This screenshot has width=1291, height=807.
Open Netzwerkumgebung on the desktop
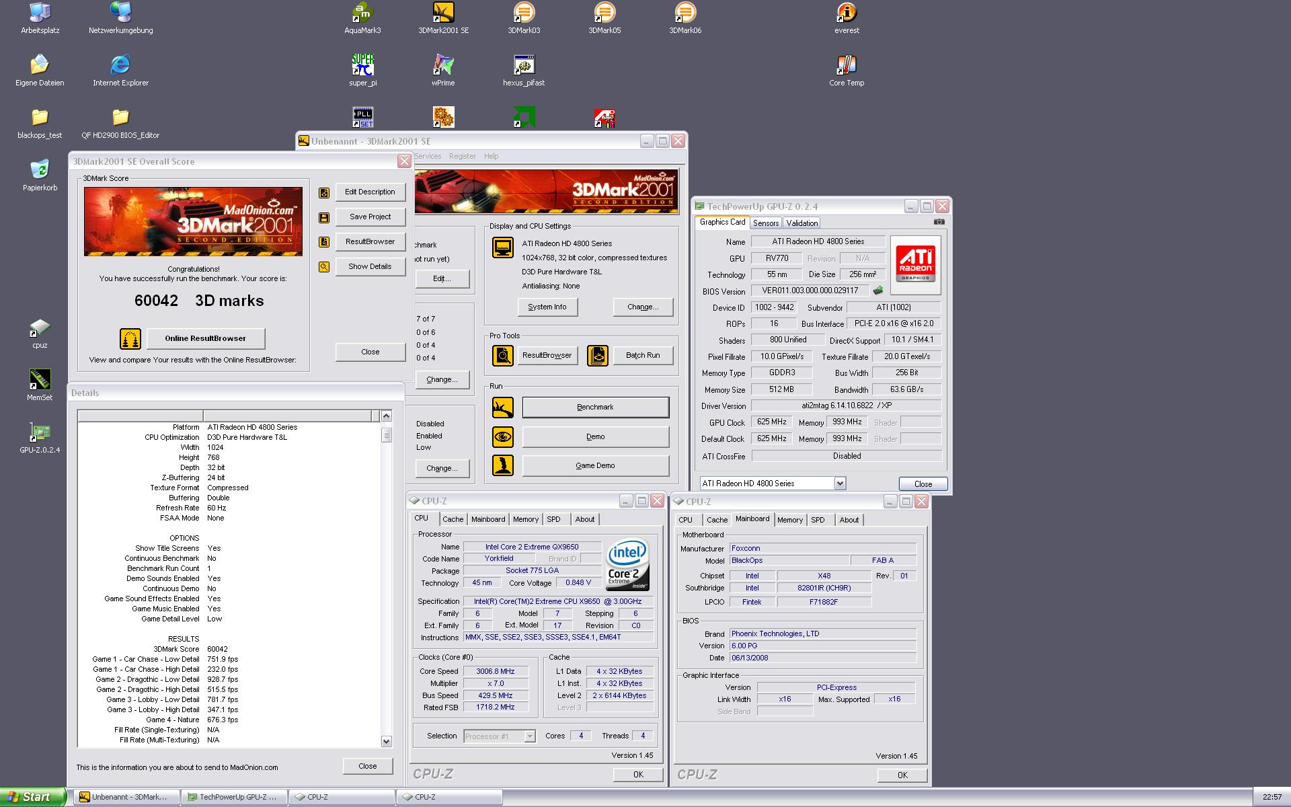(120, 18)
